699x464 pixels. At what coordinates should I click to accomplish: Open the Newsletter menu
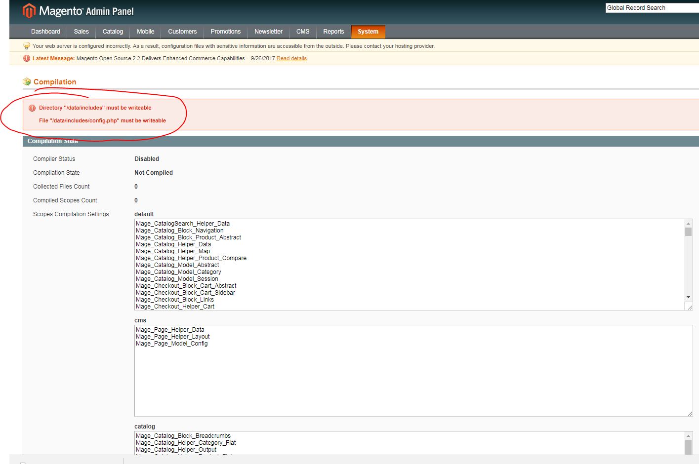tap(269, 32)
